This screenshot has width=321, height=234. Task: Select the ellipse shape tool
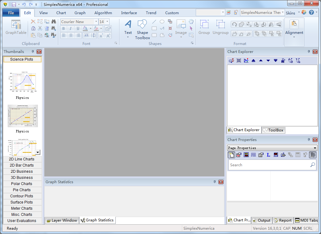[162, 22]
